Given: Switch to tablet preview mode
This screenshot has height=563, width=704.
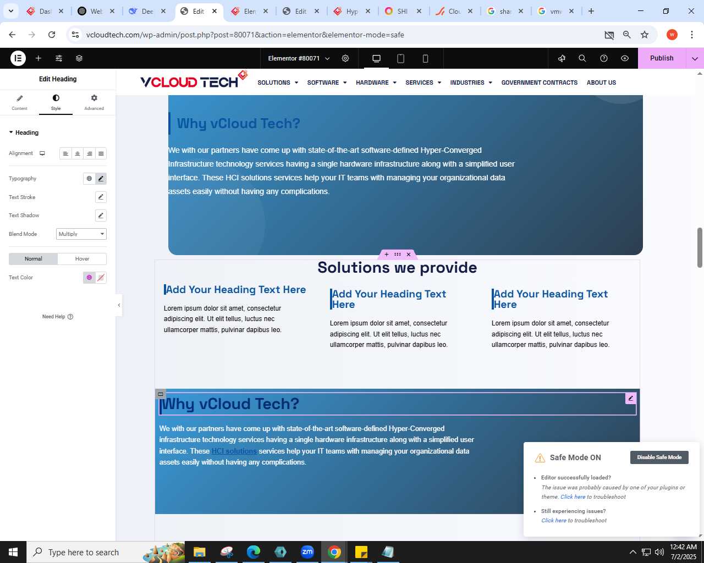Looking at the screenshot, I should point(401,58).
